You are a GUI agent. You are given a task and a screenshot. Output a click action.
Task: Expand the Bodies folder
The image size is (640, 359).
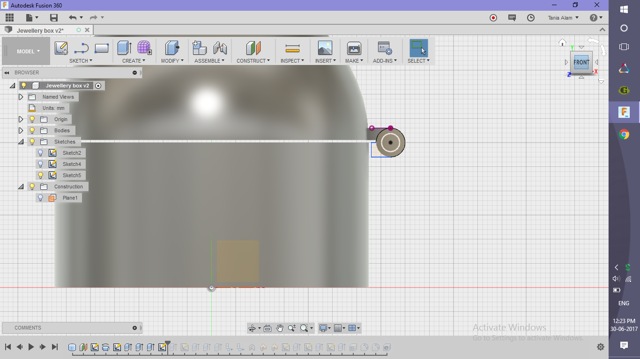(x=21, y=130)
